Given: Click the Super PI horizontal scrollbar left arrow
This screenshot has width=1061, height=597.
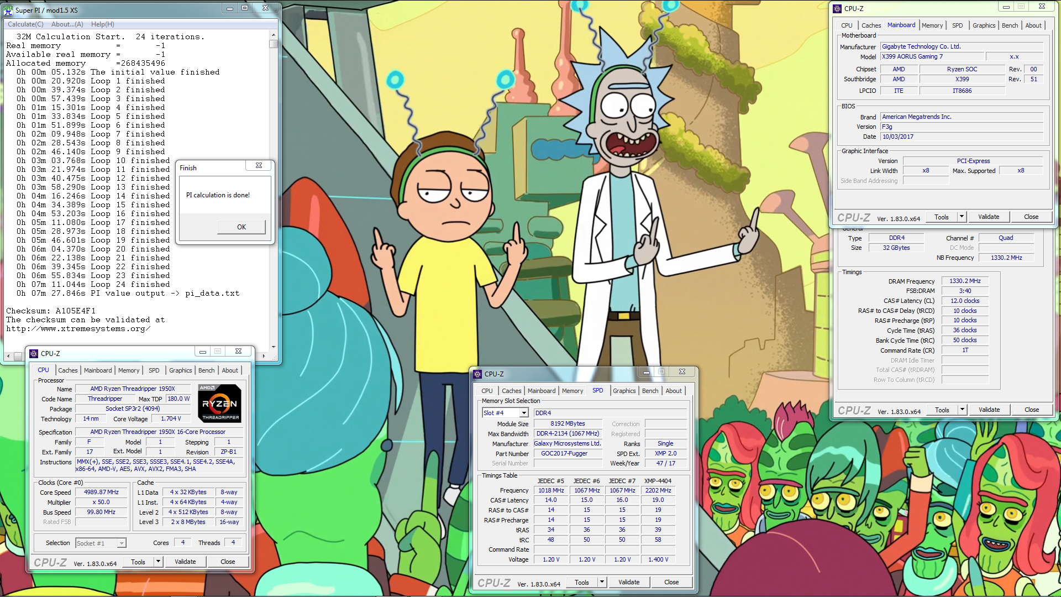Looking at the screenshot, I should 8,357.
